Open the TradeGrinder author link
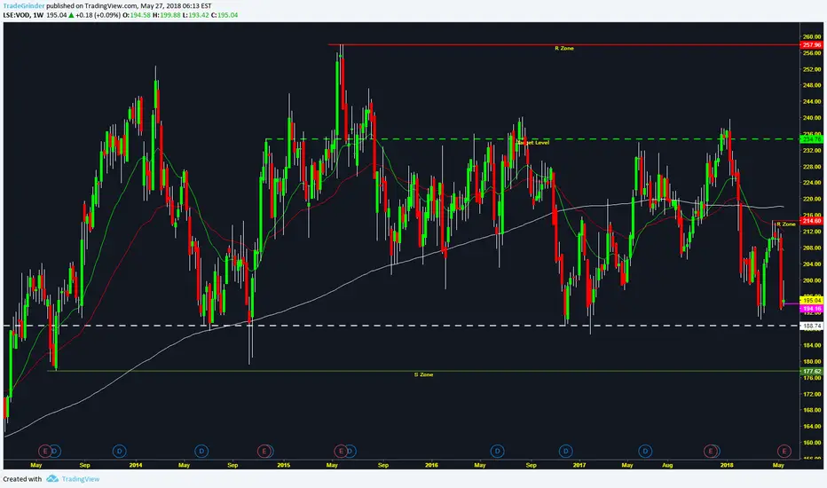Image resolution: width=827 pixels, height=488 pixels. 24,6
